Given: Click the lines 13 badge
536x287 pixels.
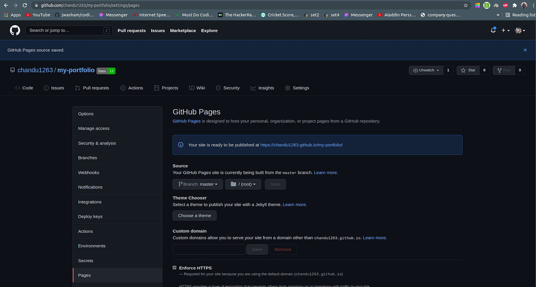Looking at the screenshot, I should 106,71.
